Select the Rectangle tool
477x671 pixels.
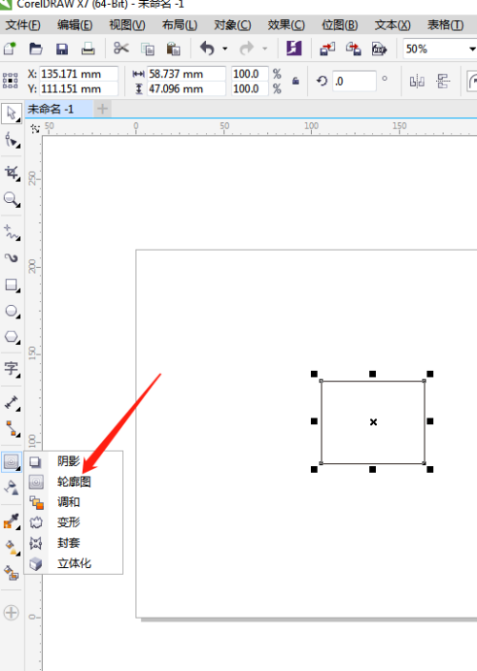tap(11, 285)
